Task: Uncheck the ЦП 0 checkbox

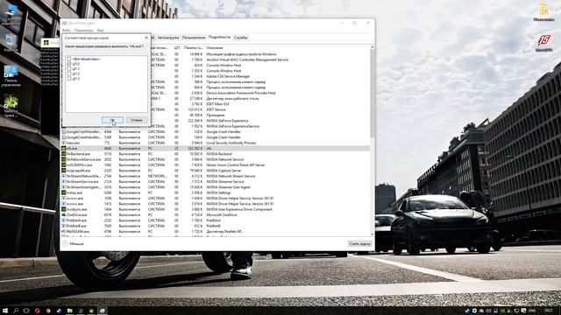Action: pos(68,64)
